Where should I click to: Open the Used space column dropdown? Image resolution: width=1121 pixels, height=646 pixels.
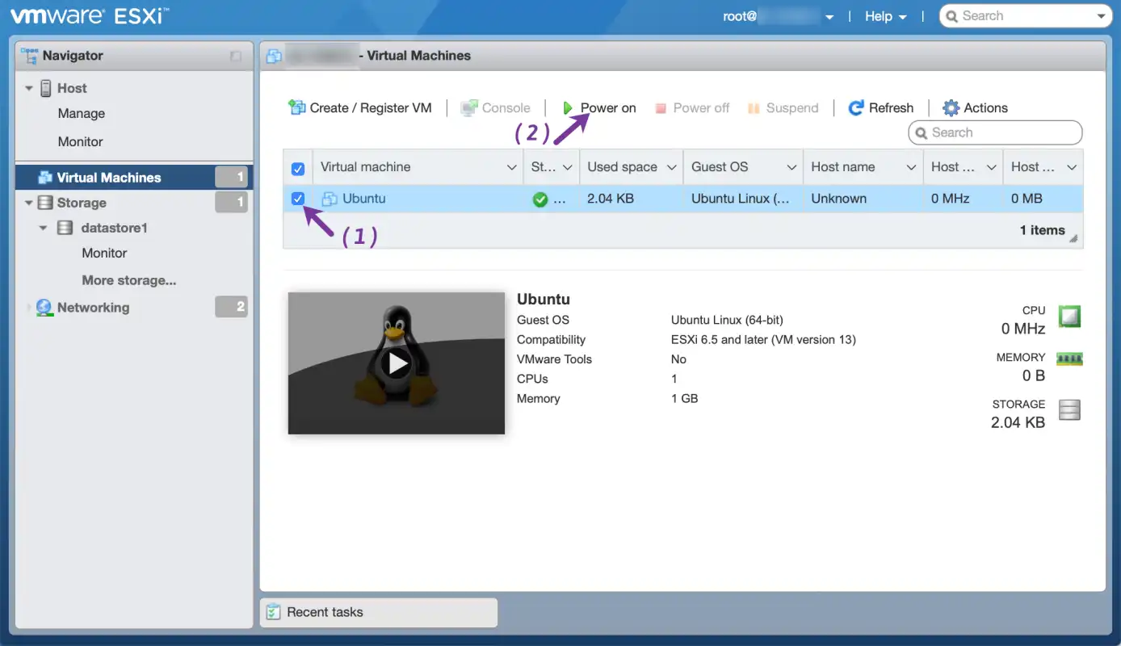pyautogui.click(x=671, y=167)
